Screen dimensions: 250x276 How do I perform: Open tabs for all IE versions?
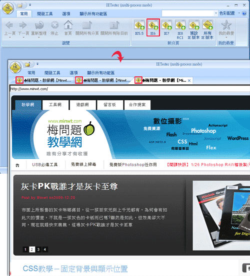207,29
